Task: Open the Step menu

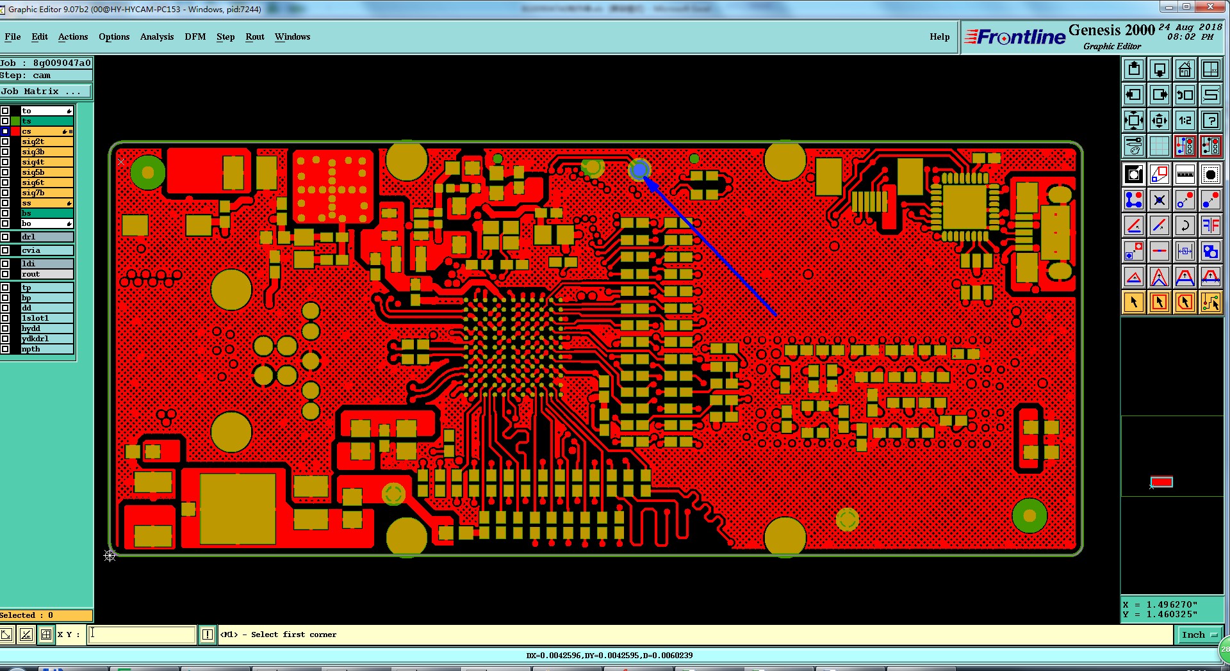Action: coord(225,36)
